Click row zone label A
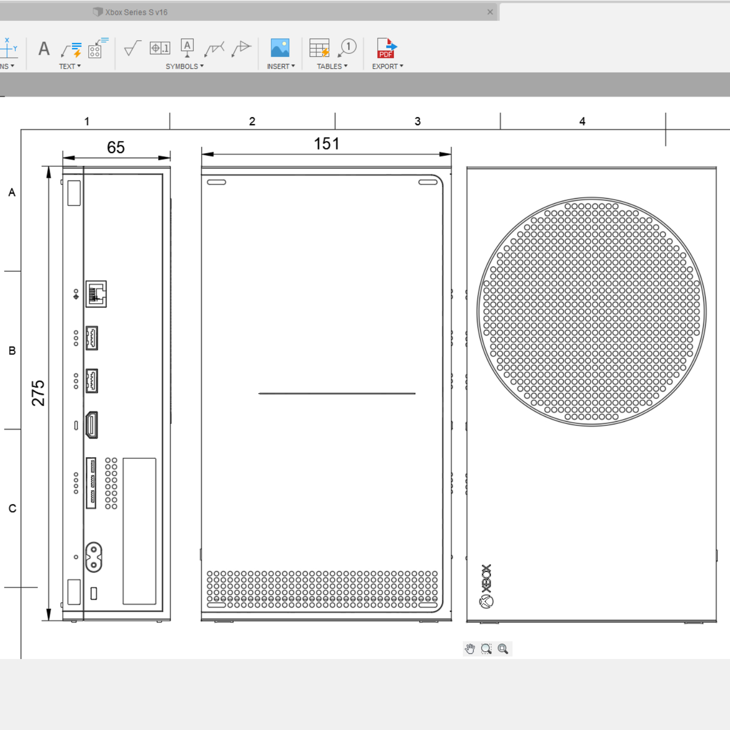Viewport: 730px width, 730px height. click(12, 193)
